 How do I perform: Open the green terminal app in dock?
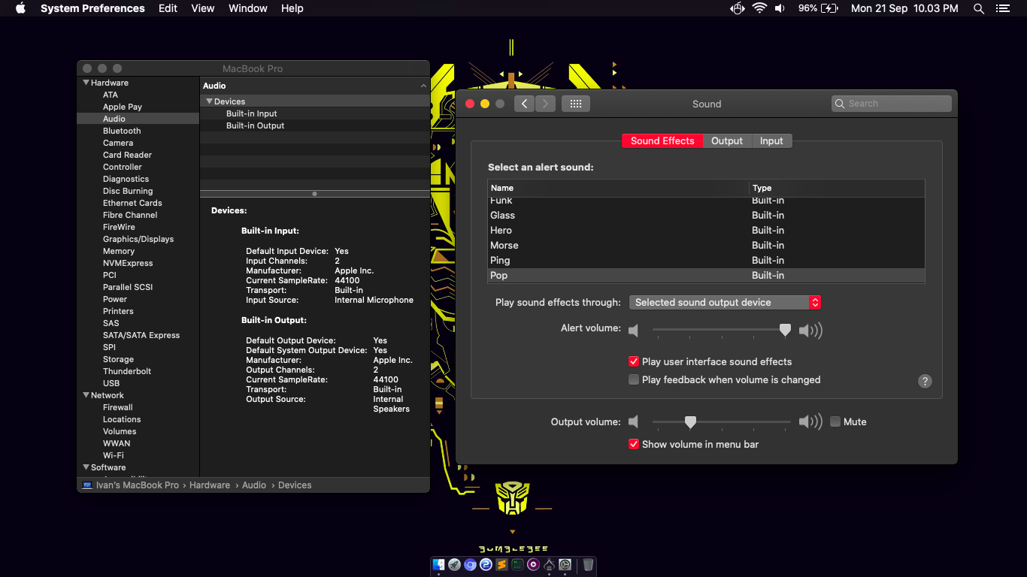517,564
